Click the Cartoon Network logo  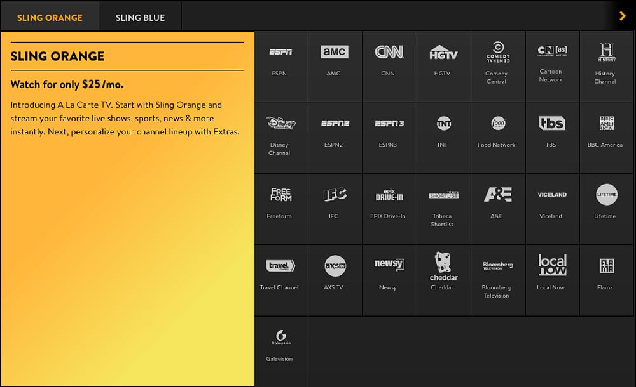[552, 50]
